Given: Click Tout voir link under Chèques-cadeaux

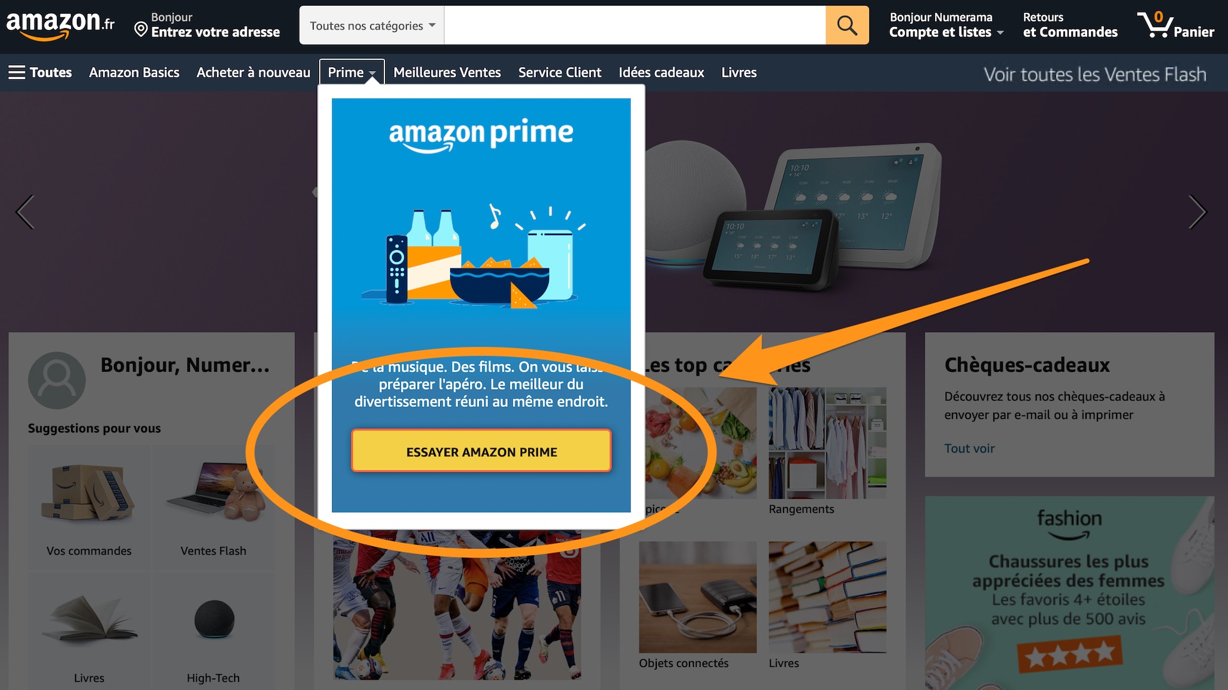Looking at the screenshot, I should [969, 448].
